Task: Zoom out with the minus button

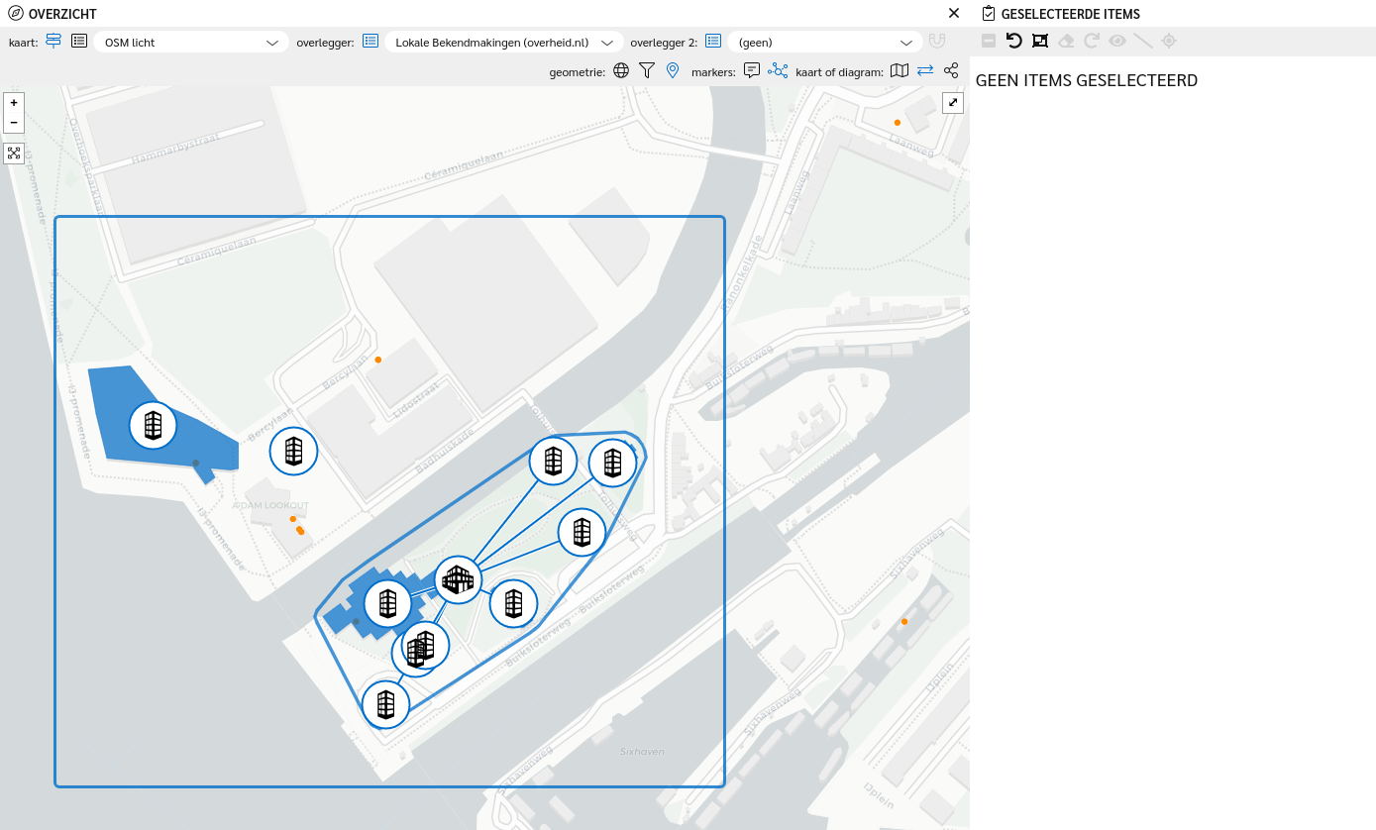Action: (x=14, y=123)
